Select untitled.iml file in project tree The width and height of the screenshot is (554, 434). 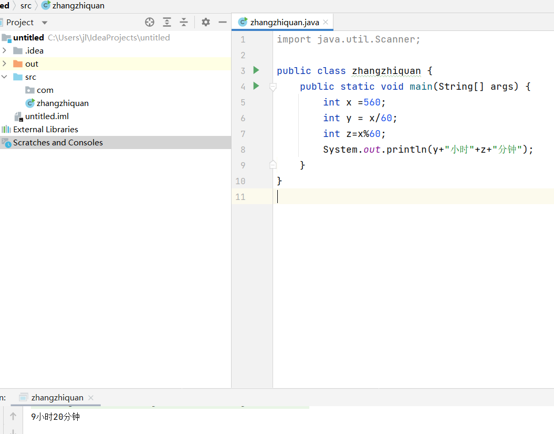[47, 117]
